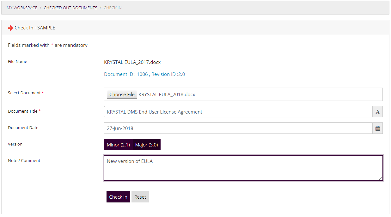Click the File Name label
Screen dimensions: 391x217
click(17, 62)
